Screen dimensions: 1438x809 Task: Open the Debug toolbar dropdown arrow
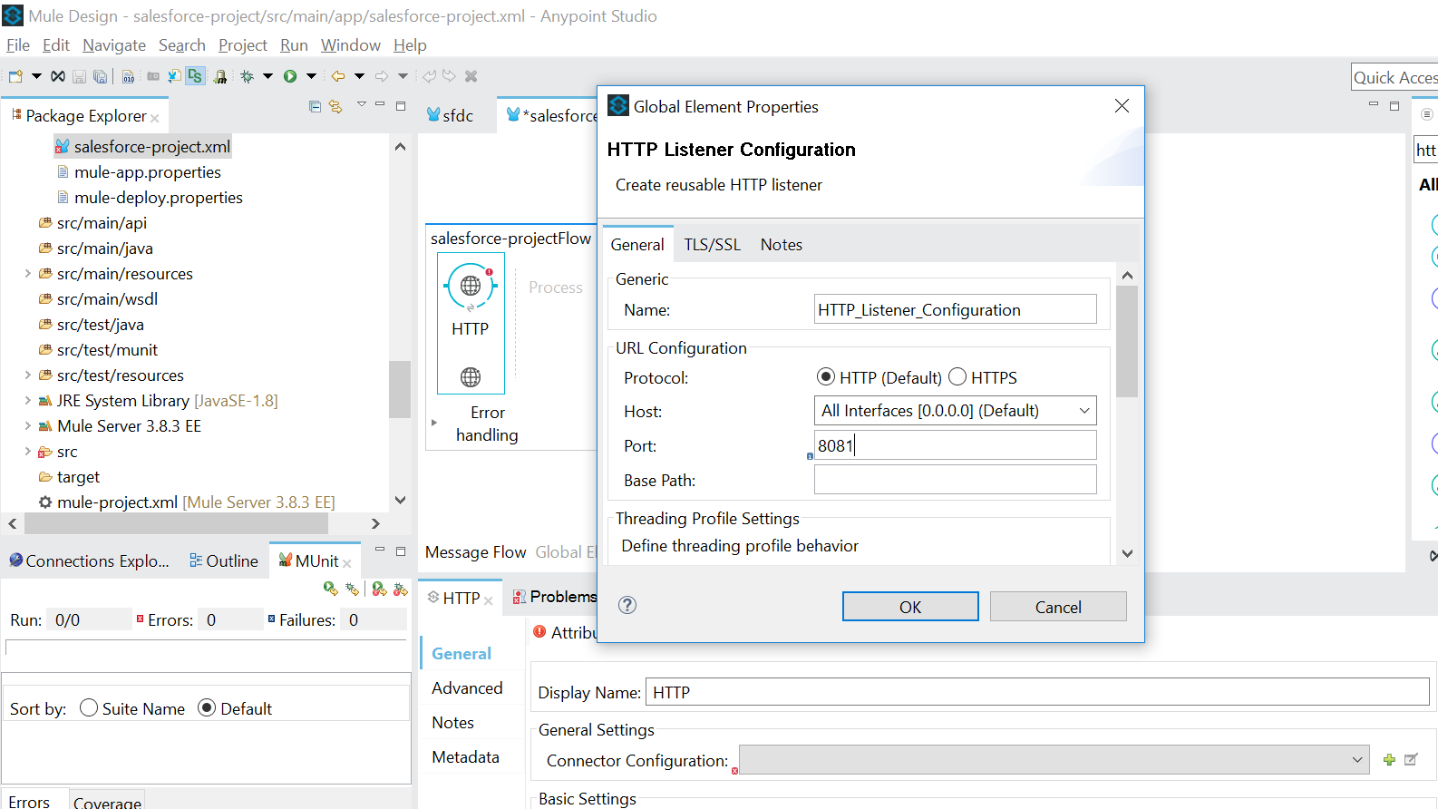click(x=268, y=76)
